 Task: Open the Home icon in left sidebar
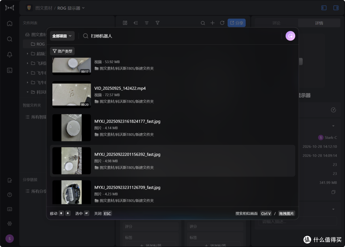coord(10,23)
